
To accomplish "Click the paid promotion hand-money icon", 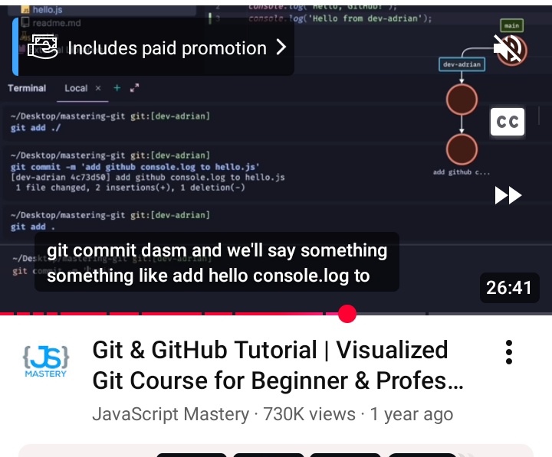I will [43, 47].
